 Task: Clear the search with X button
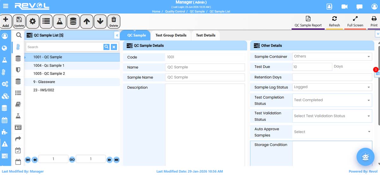114,47
